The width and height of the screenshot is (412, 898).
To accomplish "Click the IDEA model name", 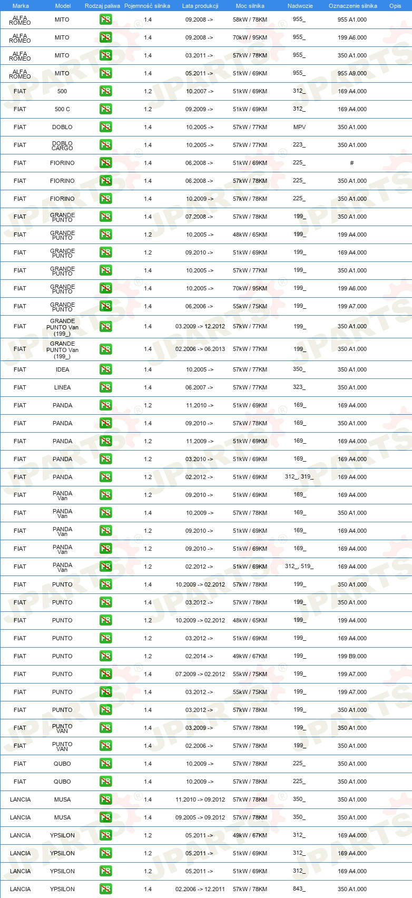I will (62, 369).
